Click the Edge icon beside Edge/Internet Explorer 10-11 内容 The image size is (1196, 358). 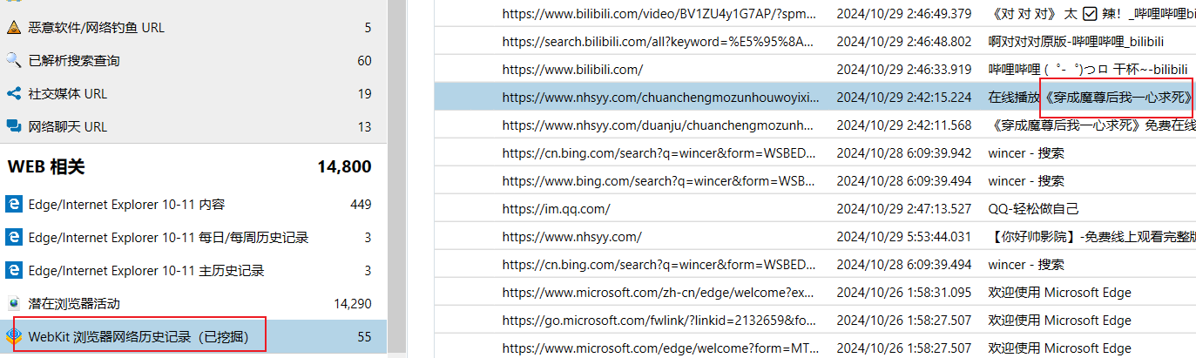point(13,204)
